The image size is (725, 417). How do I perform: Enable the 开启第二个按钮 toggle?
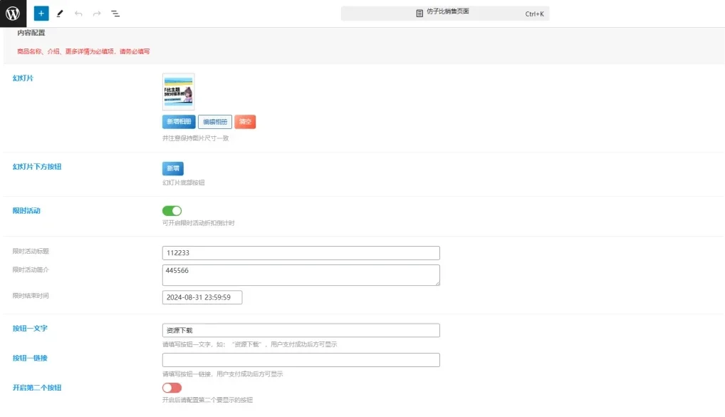(170, 388)
